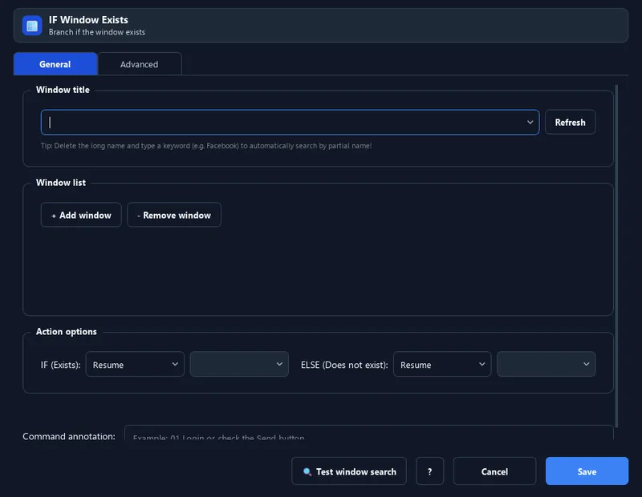Run Test window search
642x497 pixels.
[x=349, y=471]
